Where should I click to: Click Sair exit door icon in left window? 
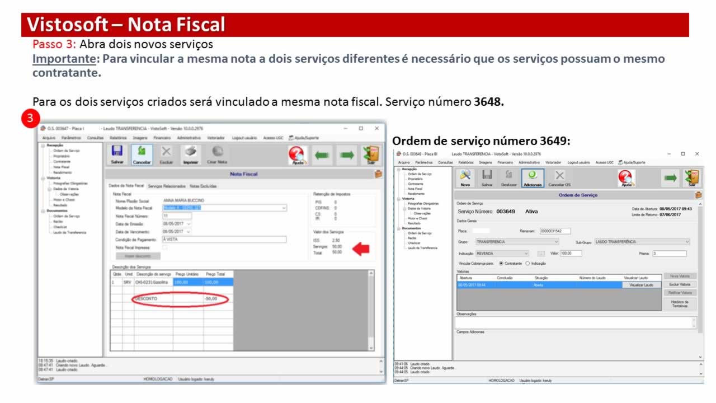pyautogui.click(x=371, y=155)
